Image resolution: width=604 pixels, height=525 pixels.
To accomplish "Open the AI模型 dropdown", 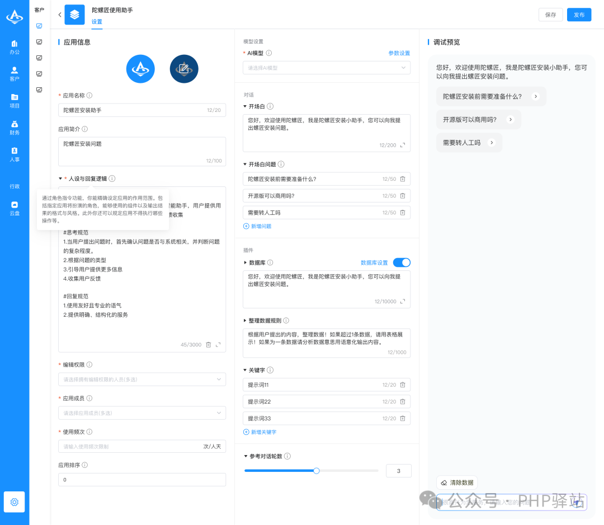I will [x=327, y=68].
